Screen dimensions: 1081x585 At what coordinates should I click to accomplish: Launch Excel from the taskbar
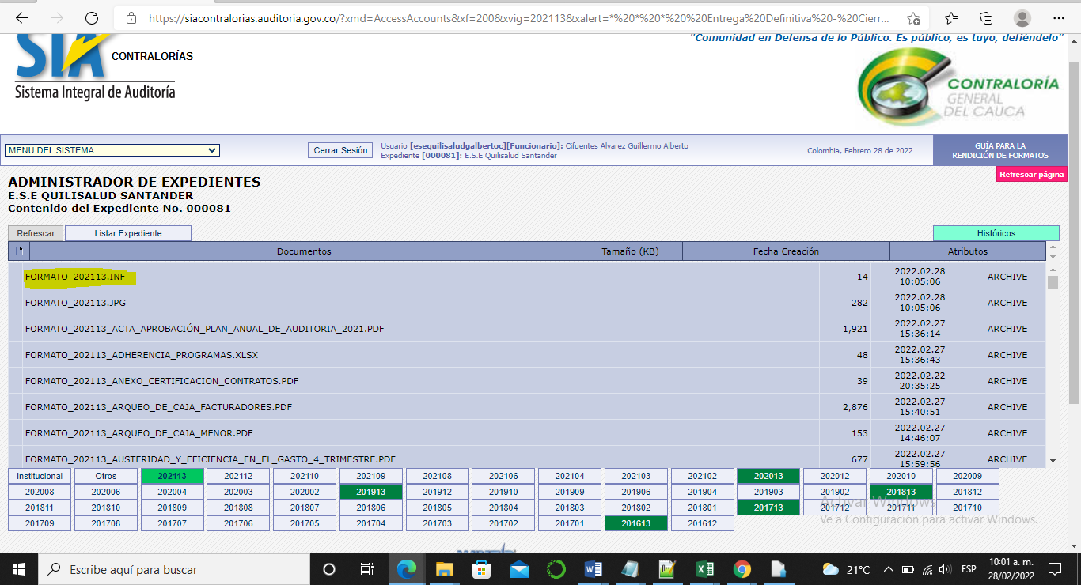tap(704, 569)
